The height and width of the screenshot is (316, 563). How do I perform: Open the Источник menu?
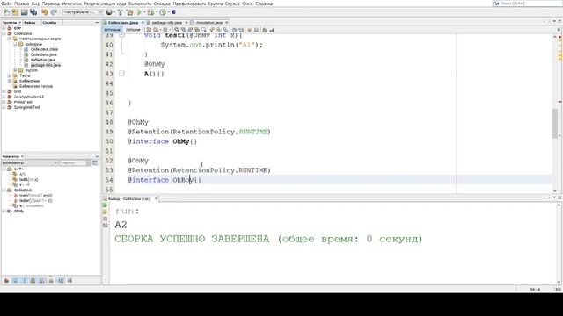(x=72, y=4)
